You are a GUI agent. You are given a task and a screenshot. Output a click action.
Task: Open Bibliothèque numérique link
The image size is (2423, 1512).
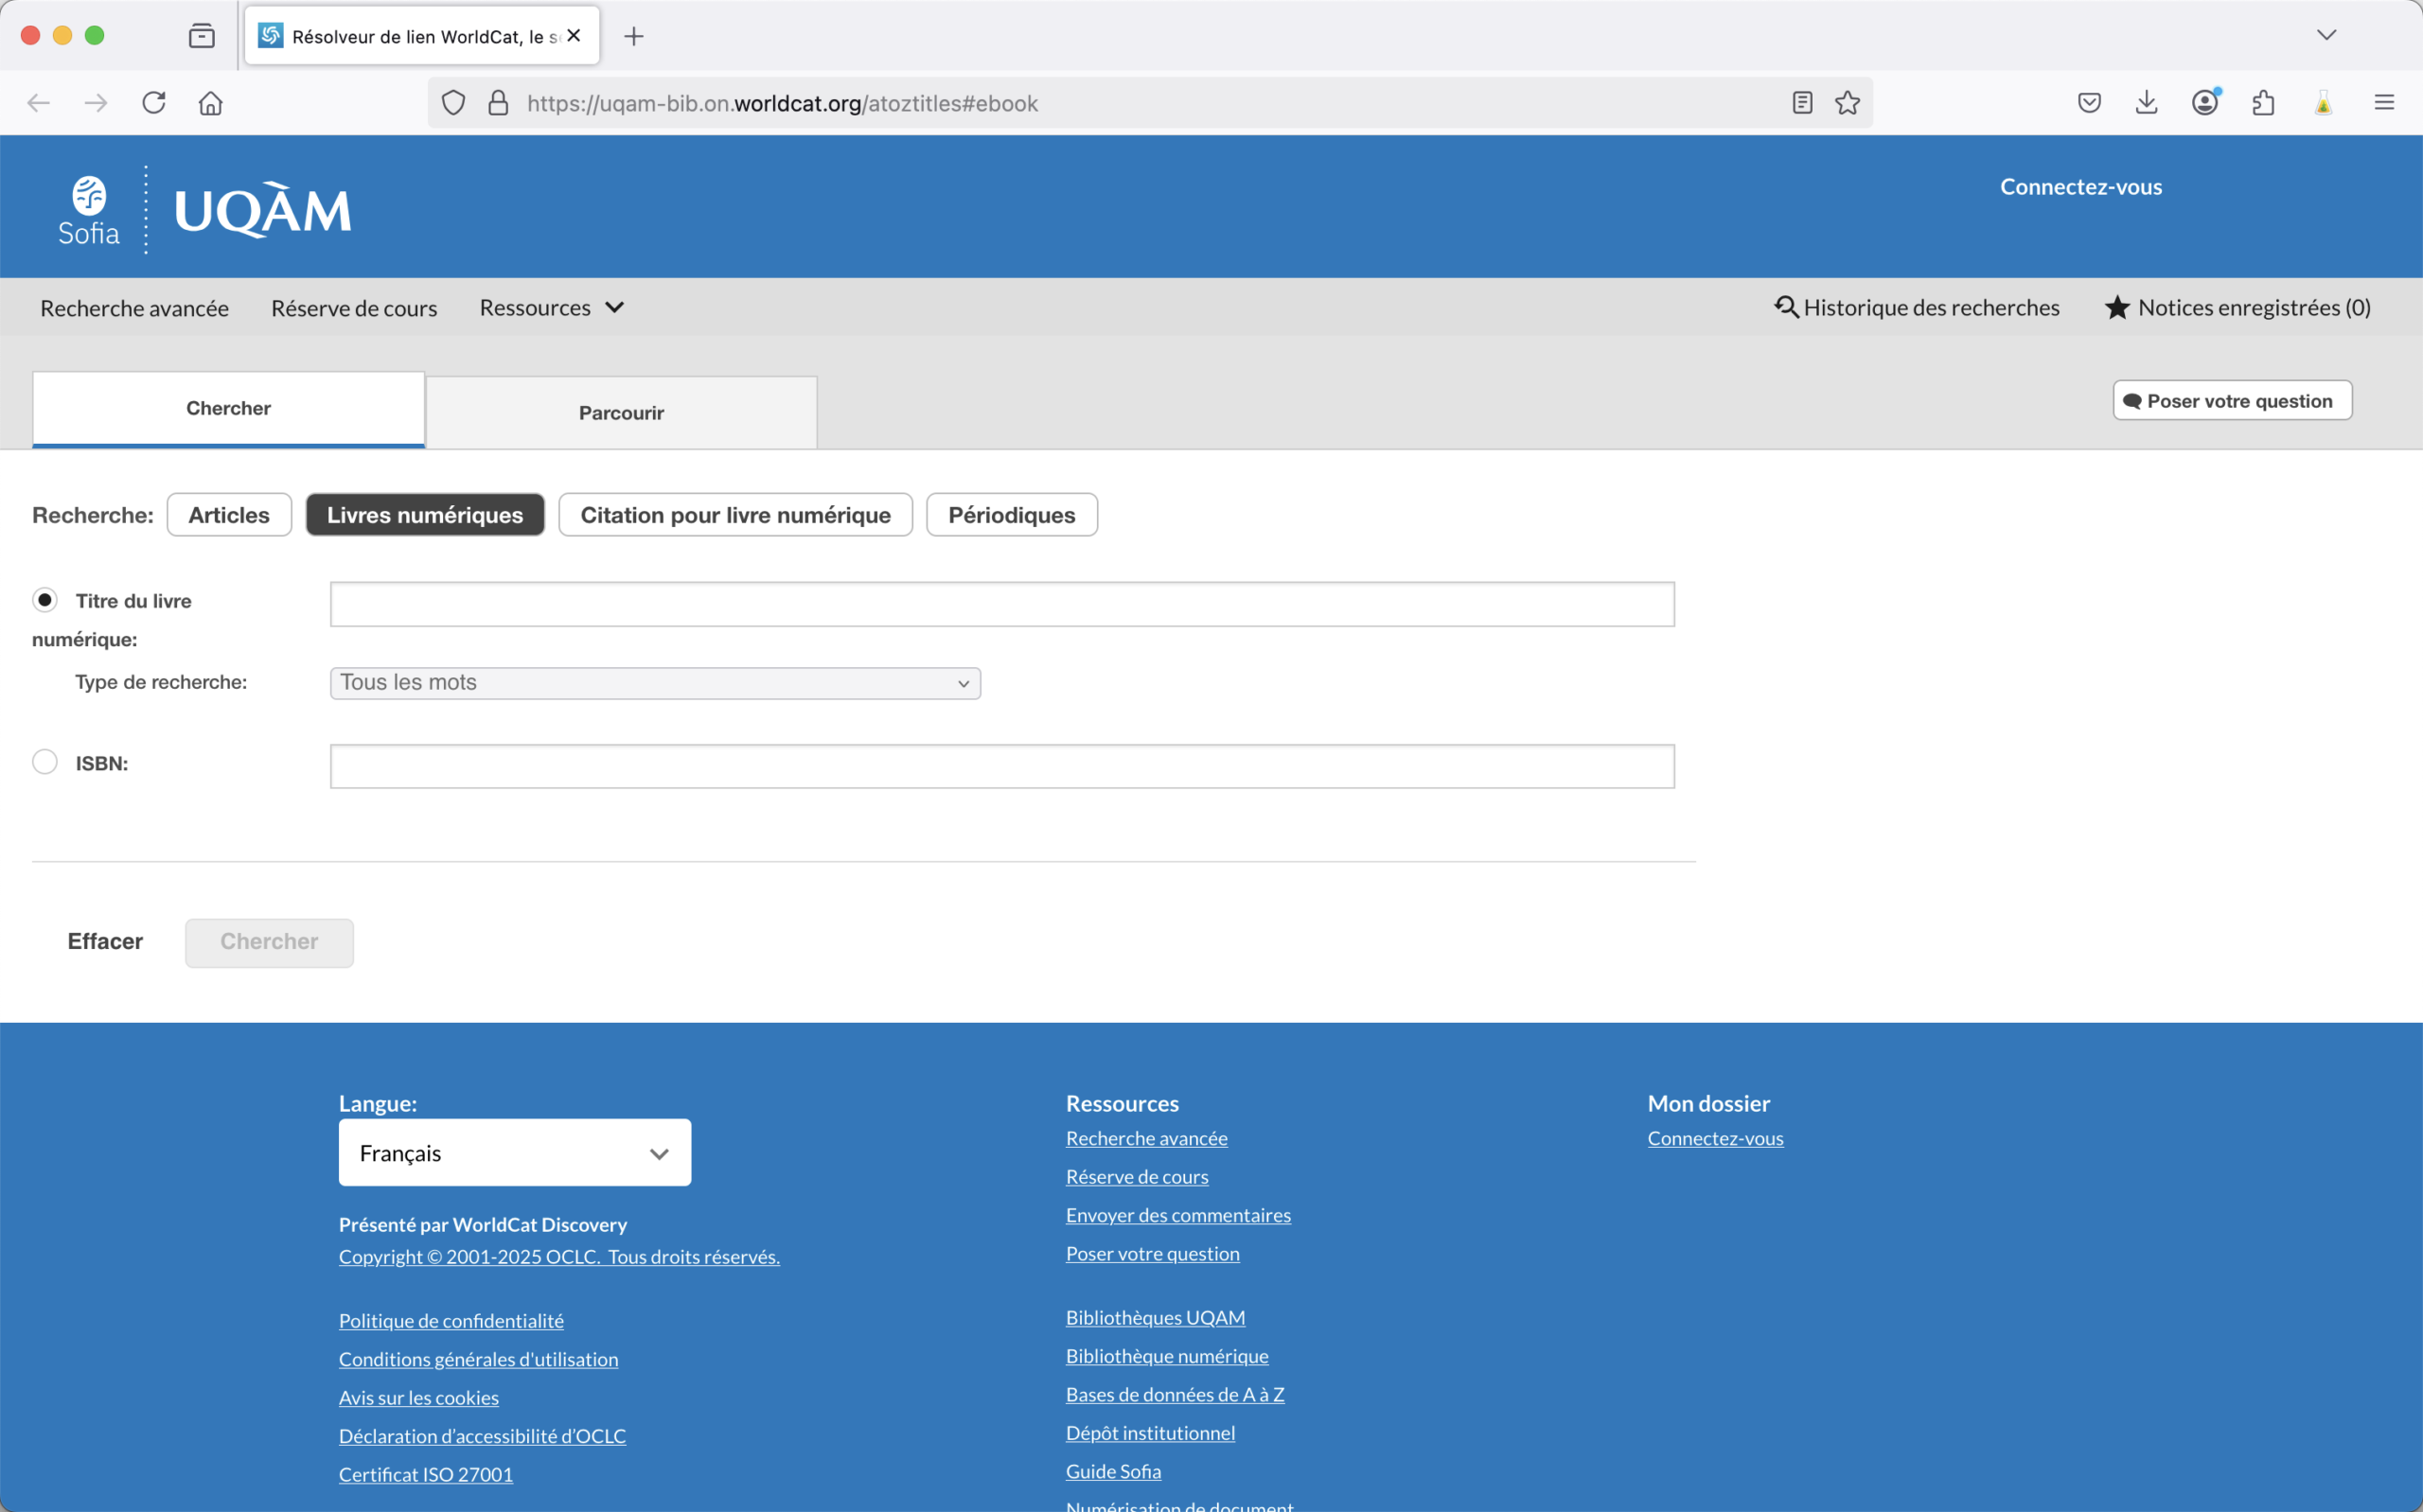(1167, 1356)
